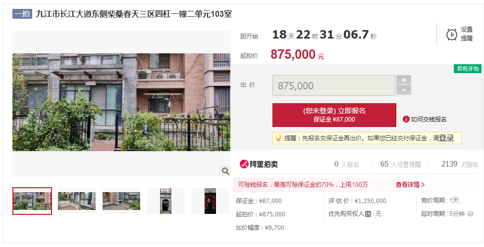The height and width of the screenshot is (247, 484).
Task: Select the building entrance thumbnail
Action: click(166, 201)
